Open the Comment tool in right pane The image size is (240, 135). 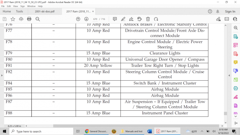point(236,62)
